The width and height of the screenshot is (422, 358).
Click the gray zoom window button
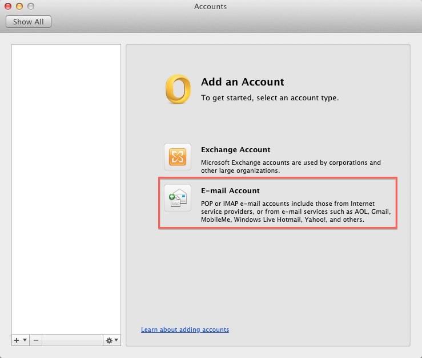30,7
